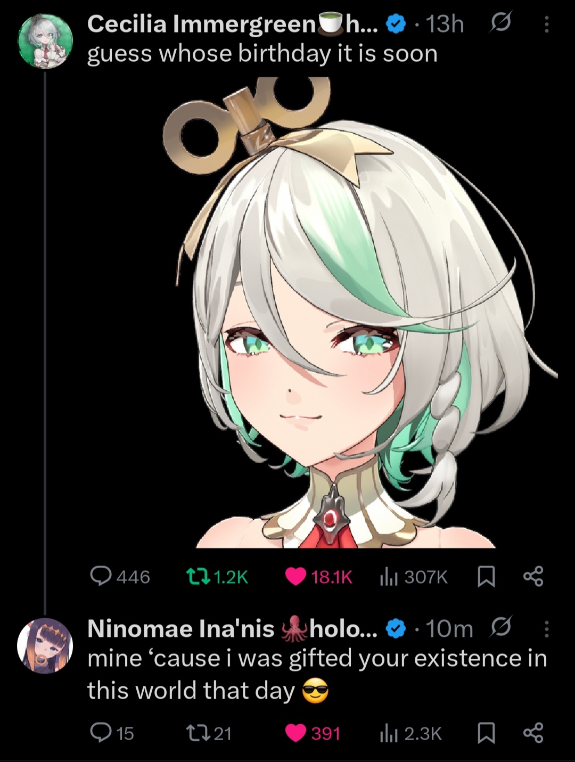Viewport: 575px width, 762px height.
Task: Share Cecilia's post via share icon
Action: [x=533, y=577]
